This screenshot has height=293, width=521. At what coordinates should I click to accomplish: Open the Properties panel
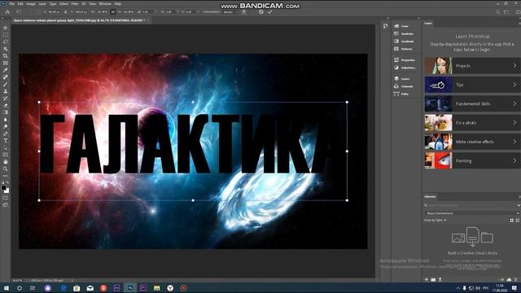point(405,59)
